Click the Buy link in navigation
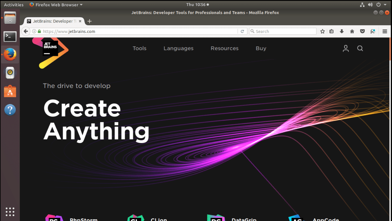 click(x=261, y=48)
